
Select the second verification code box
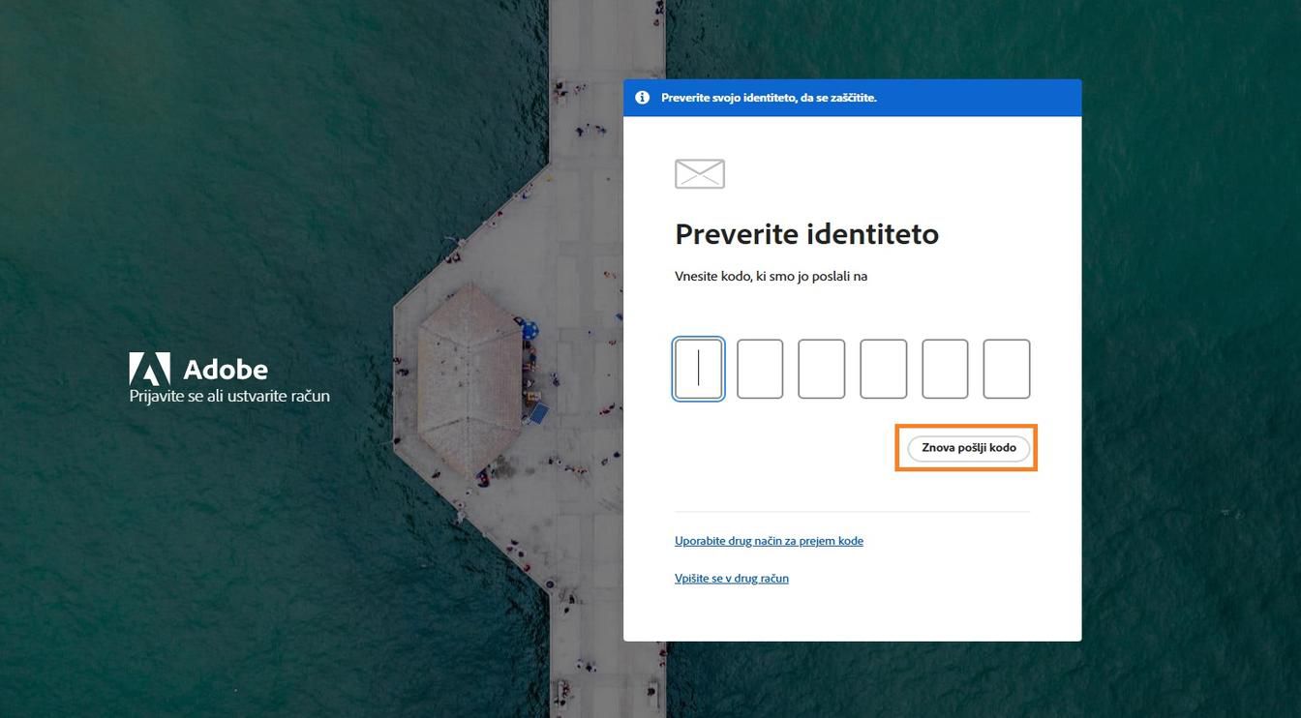click(x=761, y=369)
